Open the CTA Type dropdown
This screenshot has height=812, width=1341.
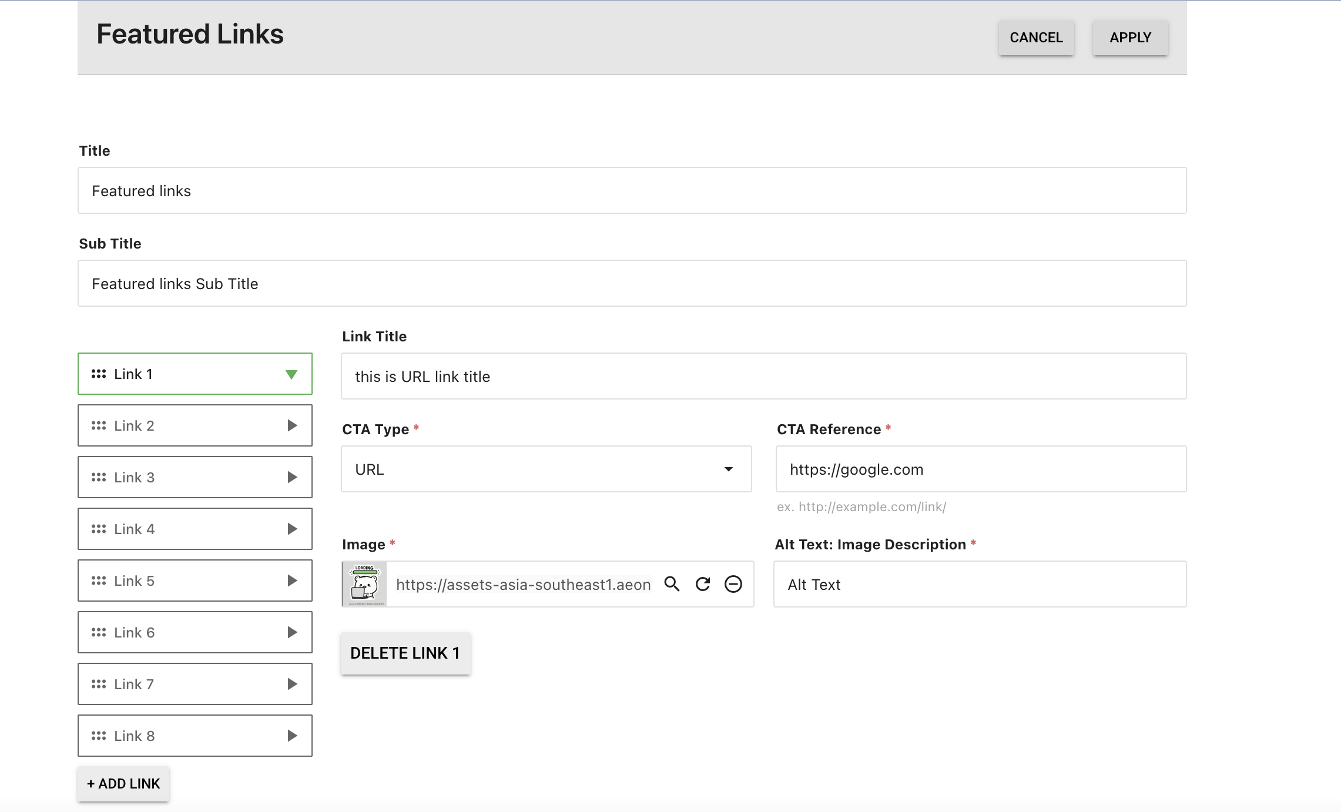[546, 469]
